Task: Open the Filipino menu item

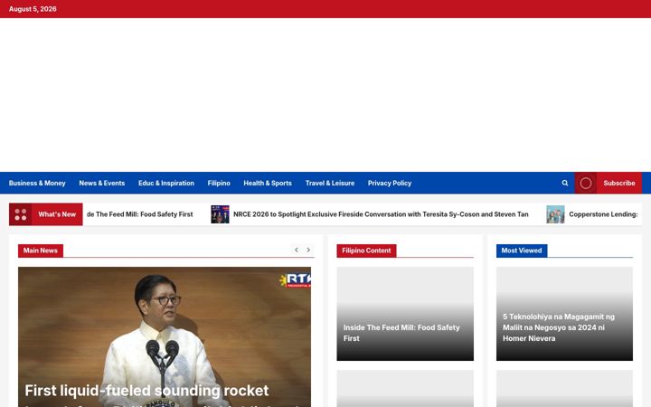Action: coord(219,183)
